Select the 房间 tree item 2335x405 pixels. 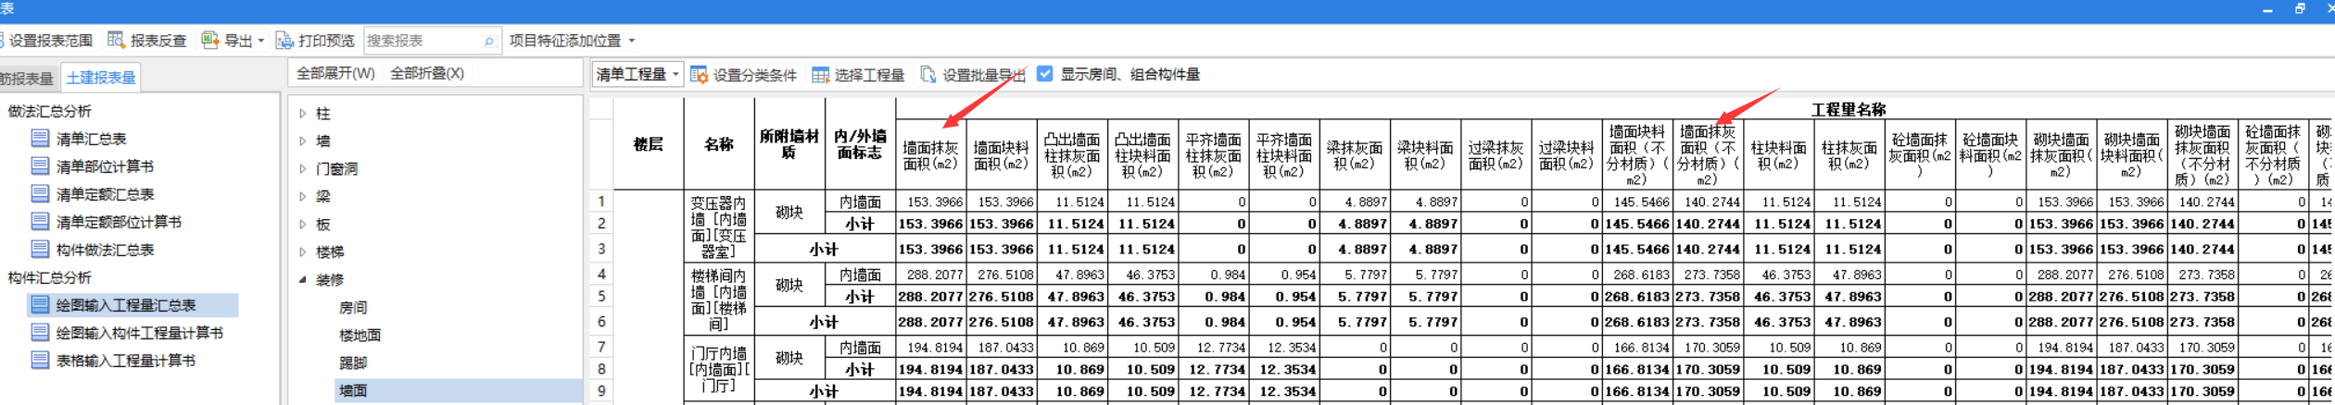pyautogui.click(x=353, y=308)
